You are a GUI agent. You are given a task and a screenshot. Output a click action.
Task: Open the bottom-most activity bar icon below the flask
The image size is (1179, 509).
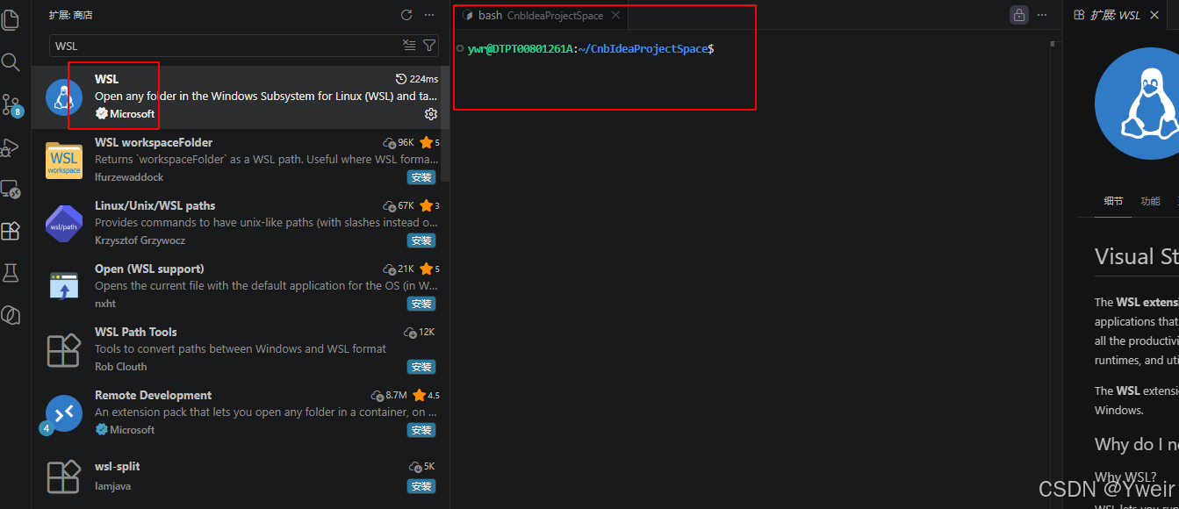point(11,315)
